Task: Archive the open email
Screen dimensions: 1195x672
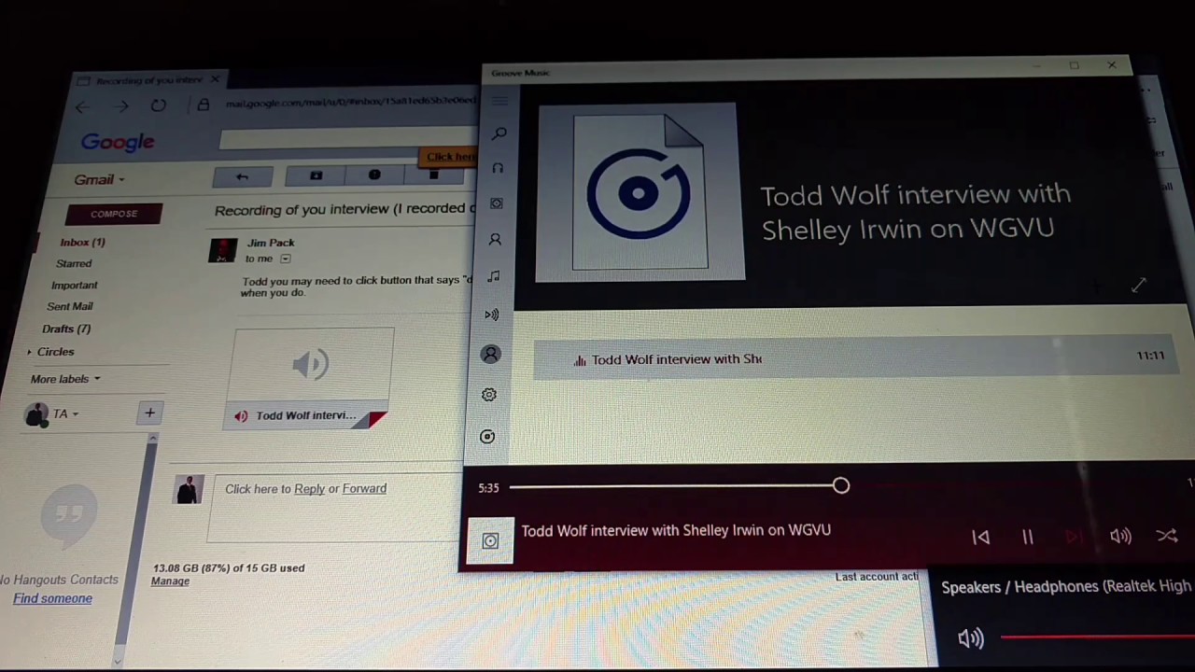Action: point(316,175)
